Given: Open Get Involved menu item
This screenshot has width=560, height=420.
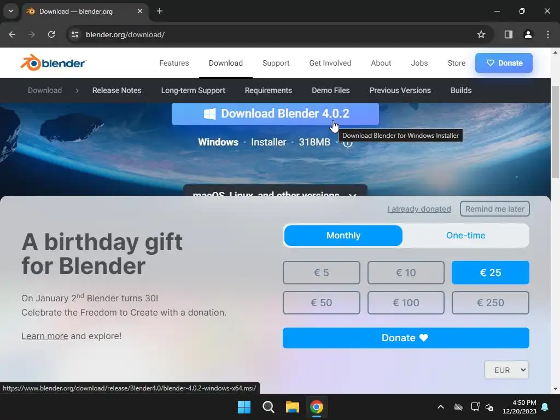Looking at the screenshot, I should coord(330,63).
